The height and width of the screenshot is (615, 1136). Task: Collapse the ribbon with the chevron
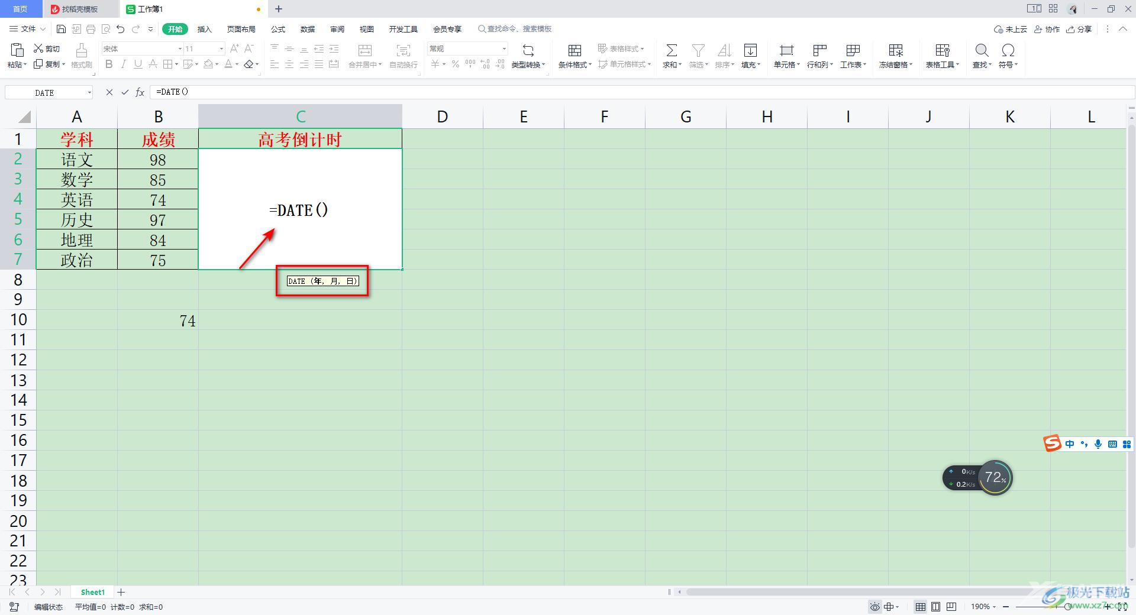point(1123,29)
